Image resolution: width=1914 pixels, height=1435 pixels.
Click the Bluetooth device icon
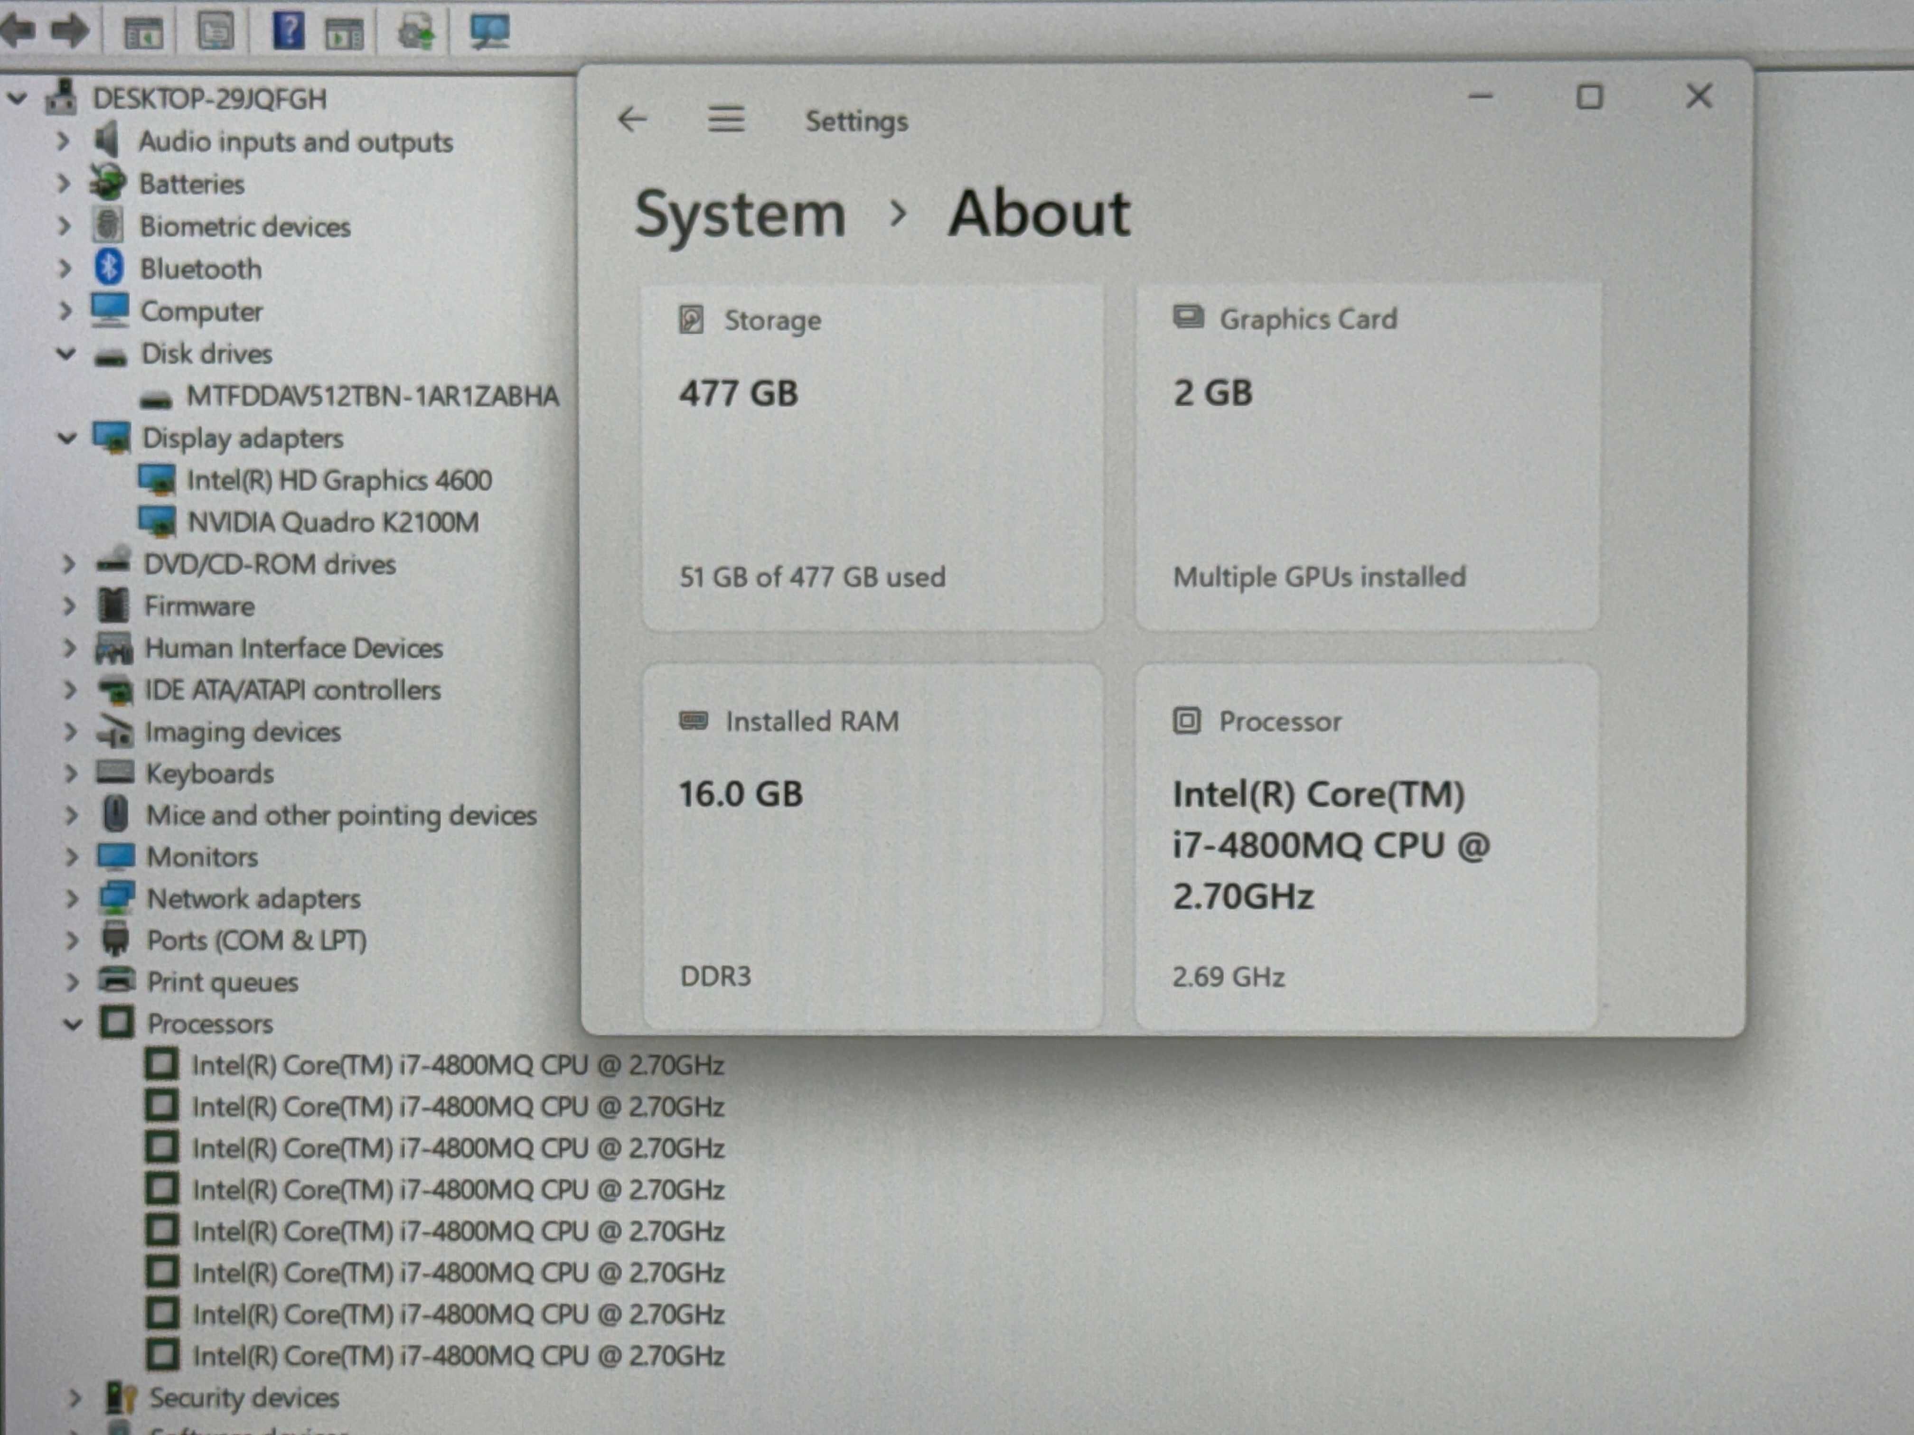point(109,267)
